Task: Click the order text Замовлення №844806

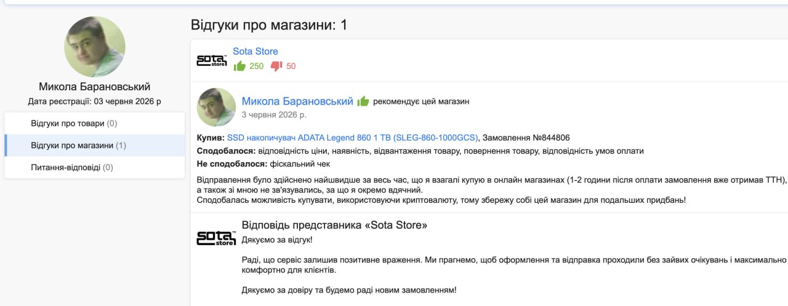Action: point(526,138)
